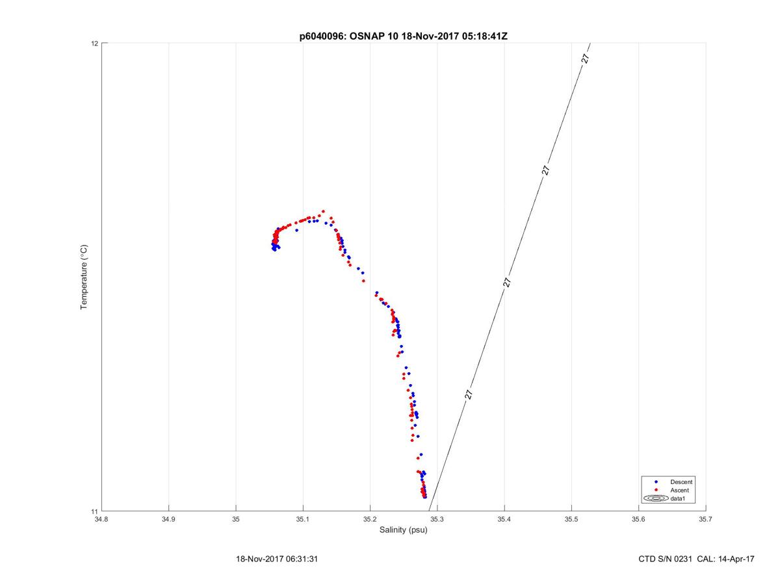Select the plot title p6040096: OSNAP 10

403,36
